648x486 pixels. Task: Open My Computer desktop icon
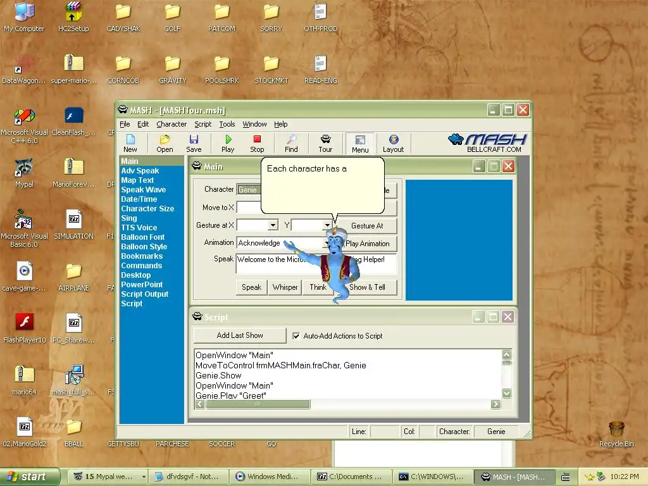click(24, 17)
